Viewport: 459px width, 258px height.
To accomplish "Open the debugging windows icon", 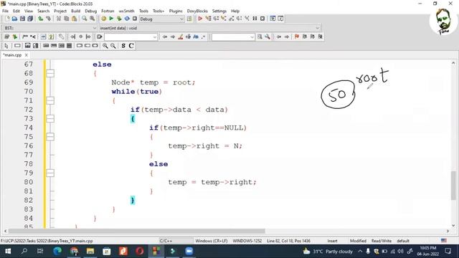I will 273,19.
